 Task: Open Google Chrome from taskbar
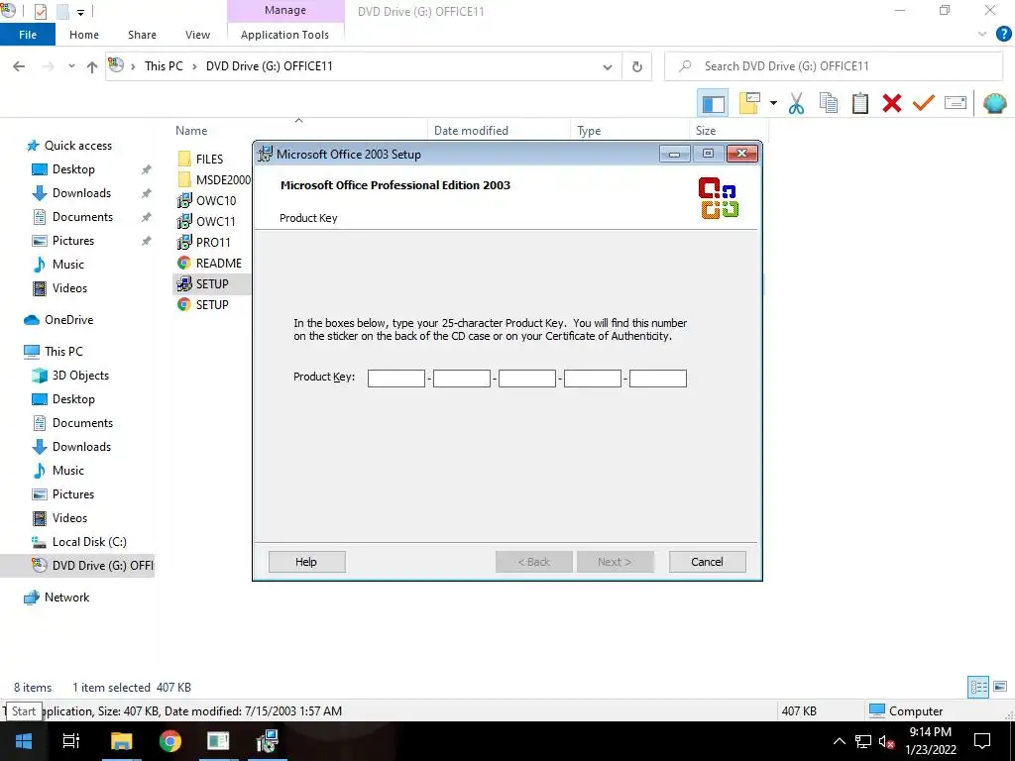tap(170, 741)
